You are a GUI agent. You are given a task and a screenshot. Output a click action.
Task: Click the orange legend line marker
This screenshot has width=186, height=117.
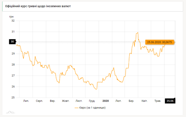77,108
